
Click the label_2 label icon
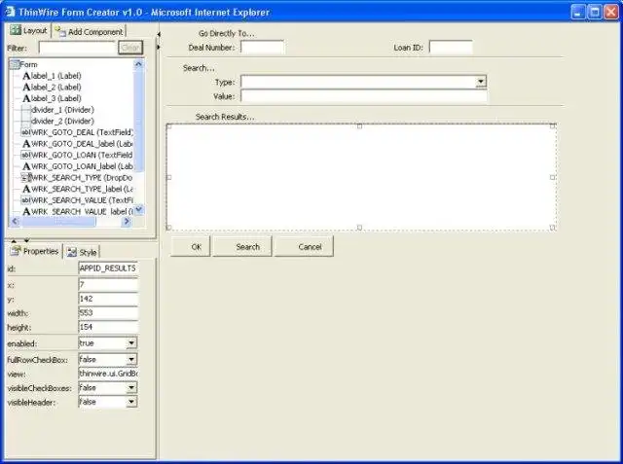tap(26, 87)
